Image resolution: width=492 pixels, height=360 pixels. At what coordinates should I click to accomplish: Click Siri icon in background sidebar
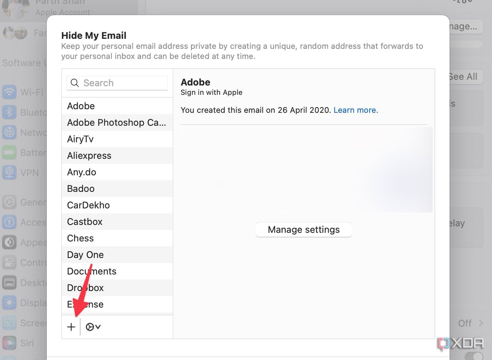click(9, 343)
